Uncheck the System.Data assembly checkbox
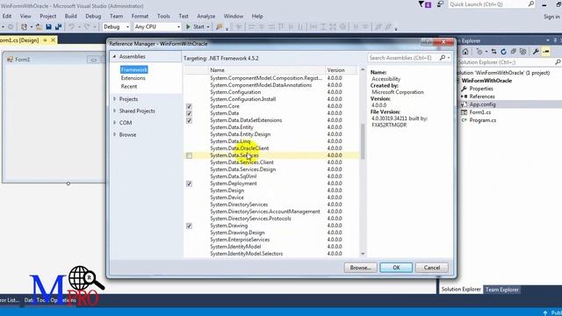 189,113
